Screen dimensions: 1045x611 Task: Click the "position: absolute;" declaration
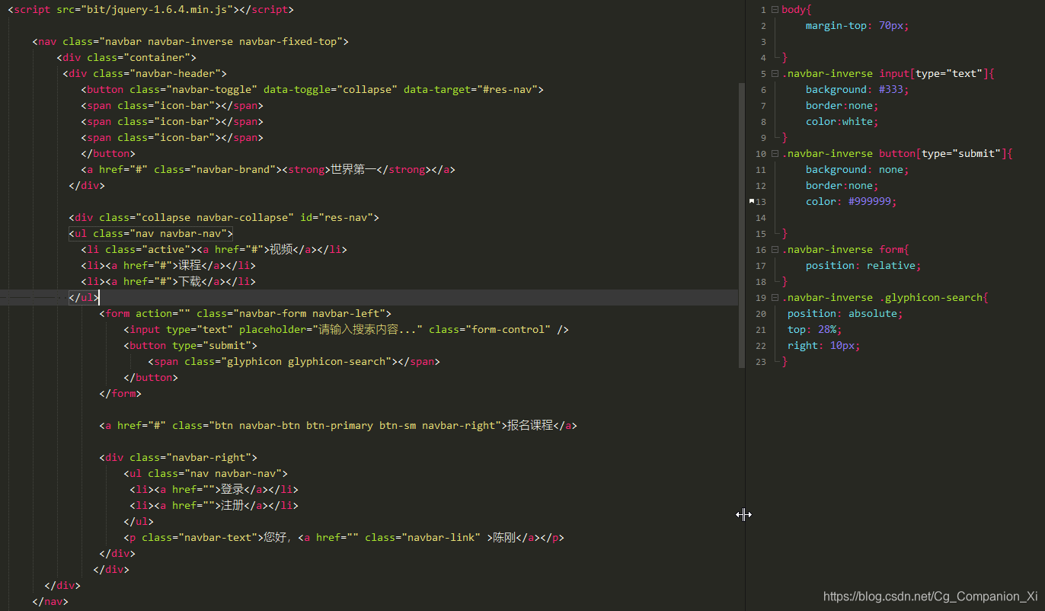[845, 313]
